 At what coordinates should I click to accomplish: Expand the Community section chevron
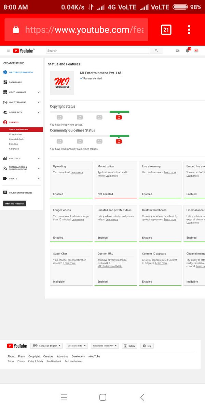point(39,112)
